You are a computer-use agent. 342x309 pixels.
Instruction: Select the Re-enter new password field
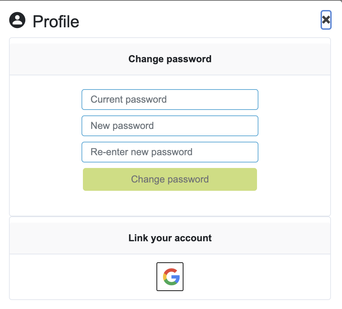(x=170, y=152)
